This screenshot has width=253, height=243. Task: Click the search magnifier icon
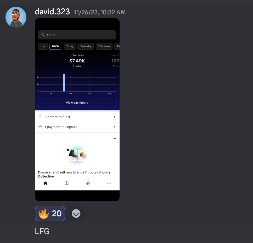43,35
